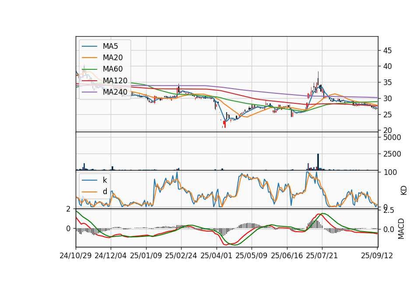Click the MA20 legend label

point(112,58)
